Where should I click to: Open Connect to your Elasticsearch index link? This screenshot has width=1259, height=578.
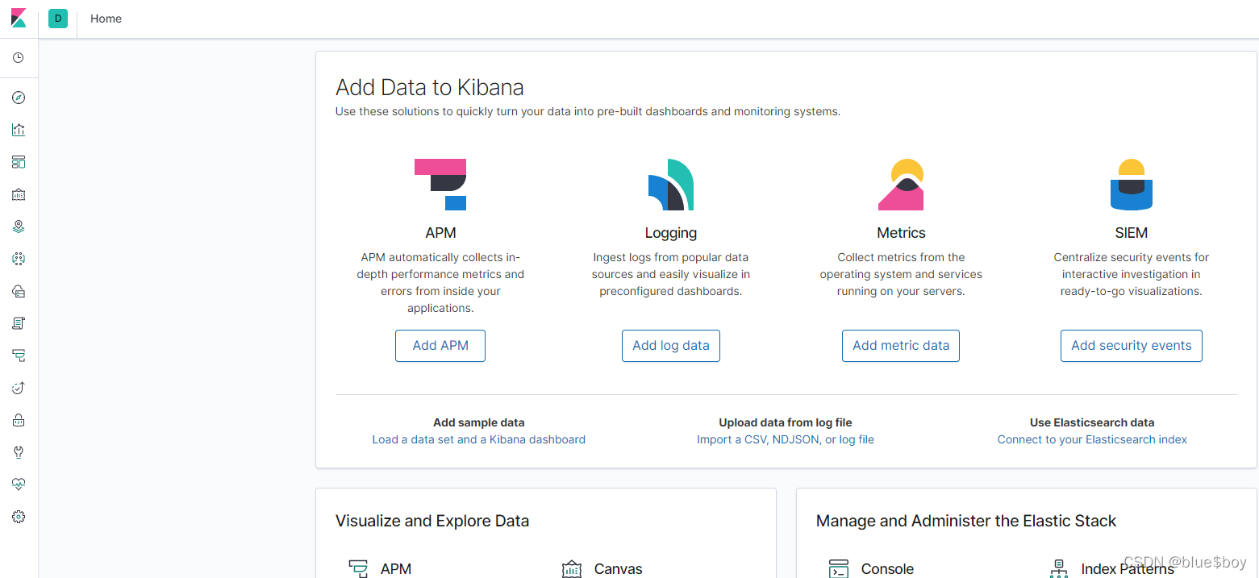(1092, 439)
